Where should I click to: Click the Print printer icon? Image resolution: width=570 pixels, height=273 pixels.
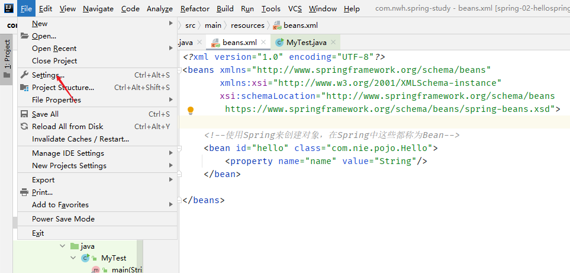(x=24, y=192)
